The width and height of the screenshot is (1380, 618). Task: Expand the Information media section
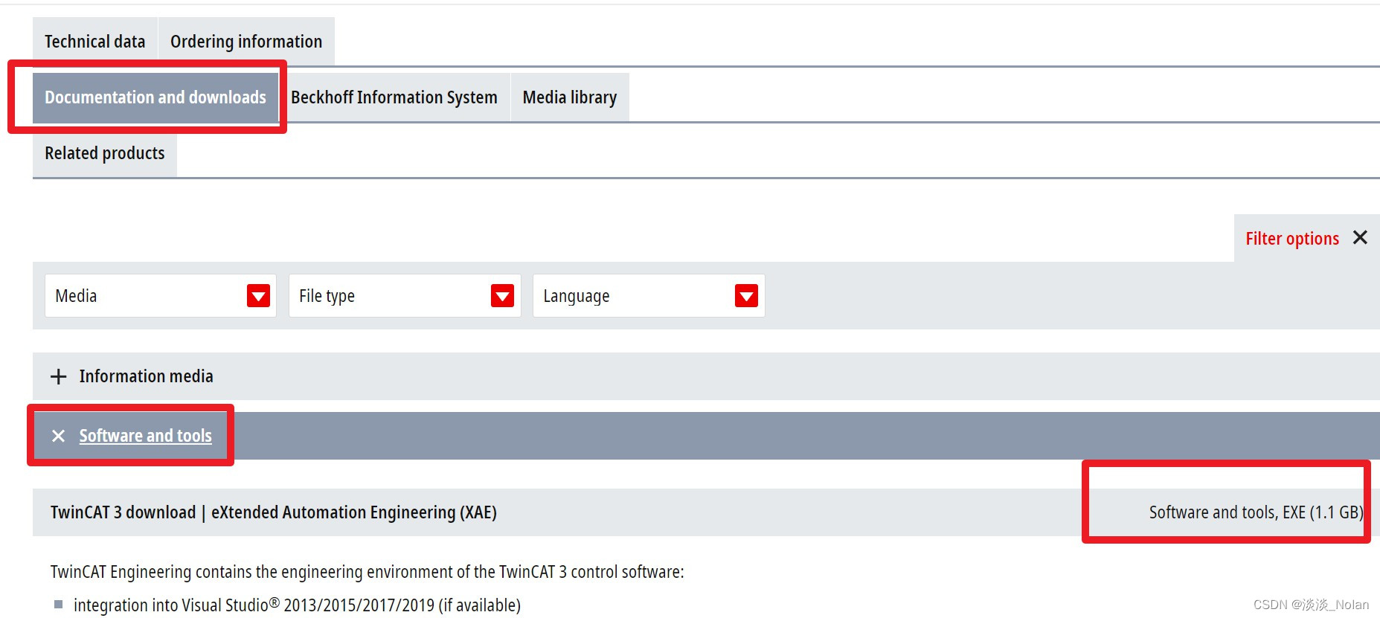pyautogui.click(x=147, y=376)
